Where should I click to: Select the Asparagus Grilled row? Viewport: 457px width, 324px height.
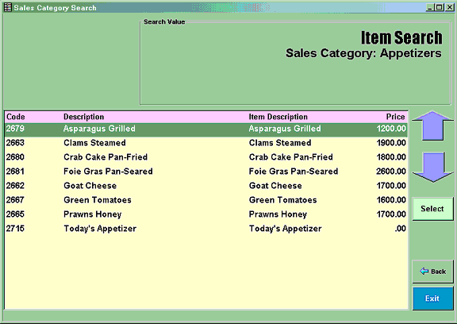(206, 129)
